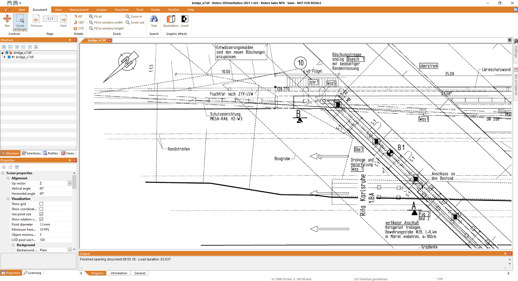Collapse the Scene properties group
518x281 pixels.
coord(3,173)
